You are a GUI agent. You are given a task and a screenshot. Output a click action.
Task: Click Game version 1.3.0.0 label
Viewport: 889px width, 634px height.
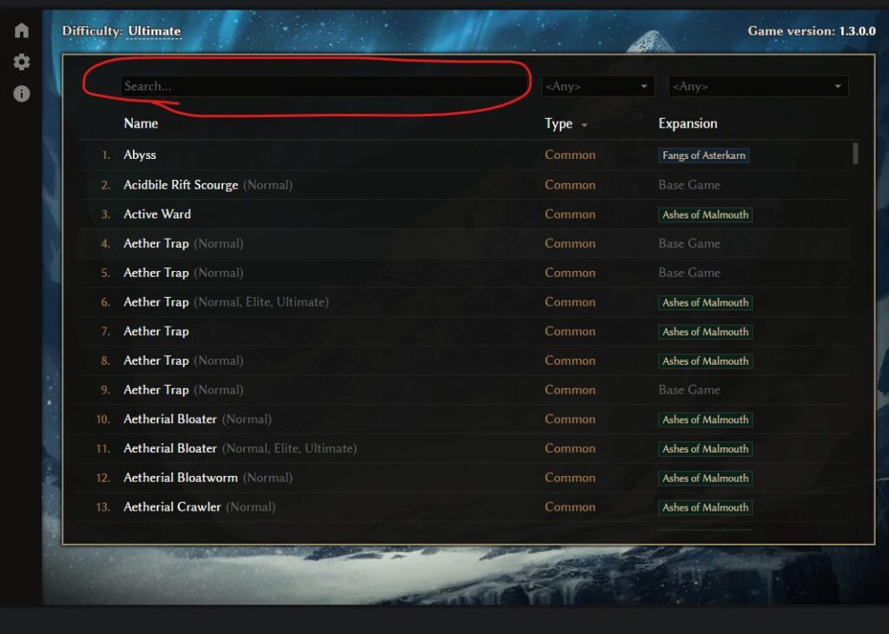click(x=812, y=31)
